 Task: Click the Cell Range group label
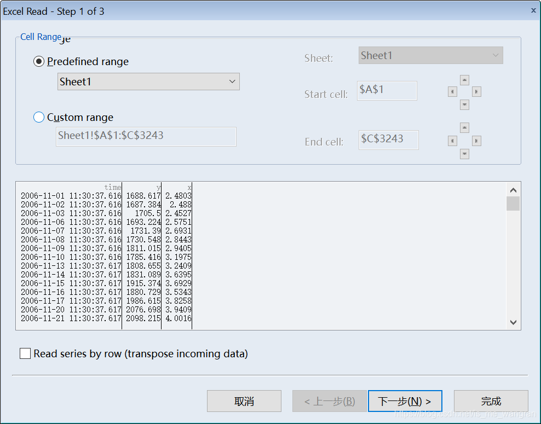[x=41, y=37]
